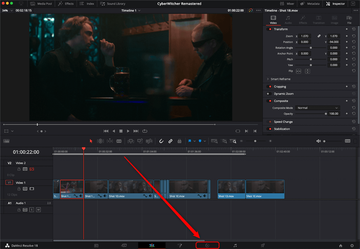Switch to Inspector File tab
Viewport: 360px width, 249px height.
point(349,20)
